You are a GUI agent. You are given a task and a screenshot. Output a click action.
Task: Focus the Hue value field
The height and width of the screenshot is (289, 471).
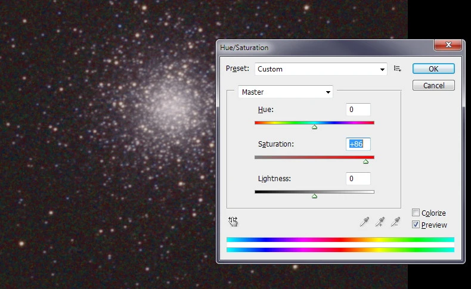point(358,110)
